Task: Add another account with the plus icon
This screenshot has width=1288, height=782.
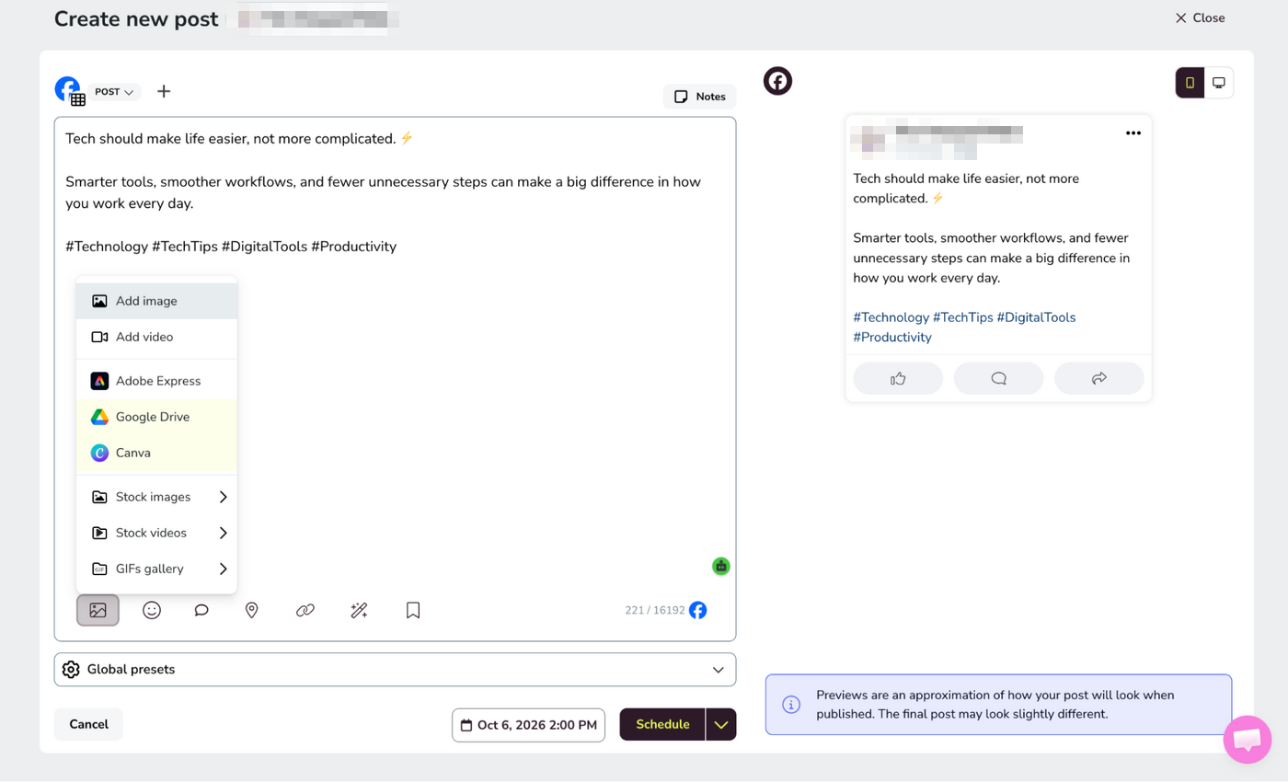Action: 164,91
